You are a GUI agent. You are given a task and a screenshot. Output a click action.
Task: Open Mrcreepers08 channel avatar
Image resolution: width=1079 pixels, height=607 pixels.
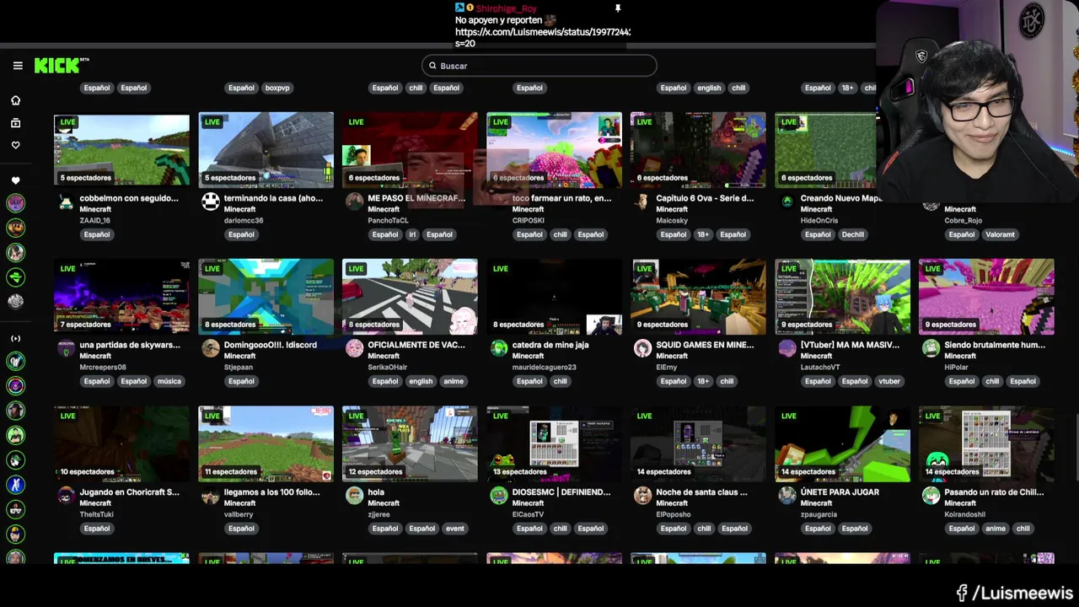point(66,349)
